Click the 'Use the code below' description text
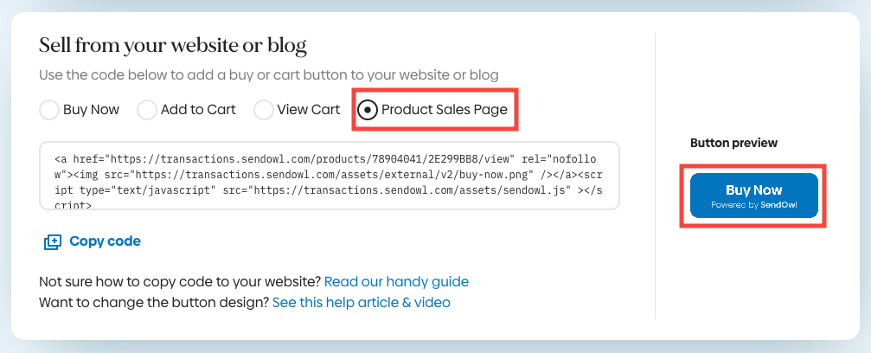Viewport: 871px width, 353px height. point(268,75)
